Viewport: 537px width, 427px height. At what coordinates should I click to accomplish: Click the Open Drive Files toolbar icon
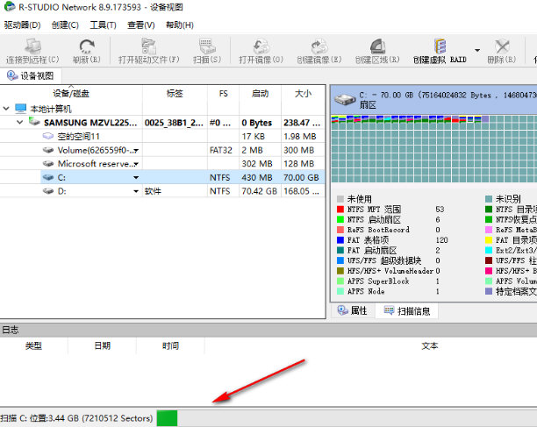(x=148, y=46)
